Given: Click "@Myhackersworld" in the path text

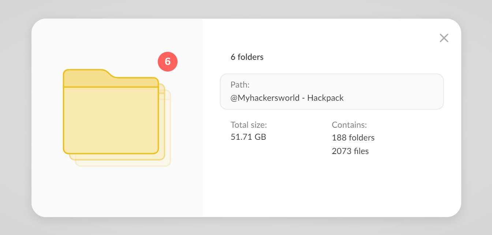Looking at the screenshot, I should pyautogui.click(x=265, y=98).
